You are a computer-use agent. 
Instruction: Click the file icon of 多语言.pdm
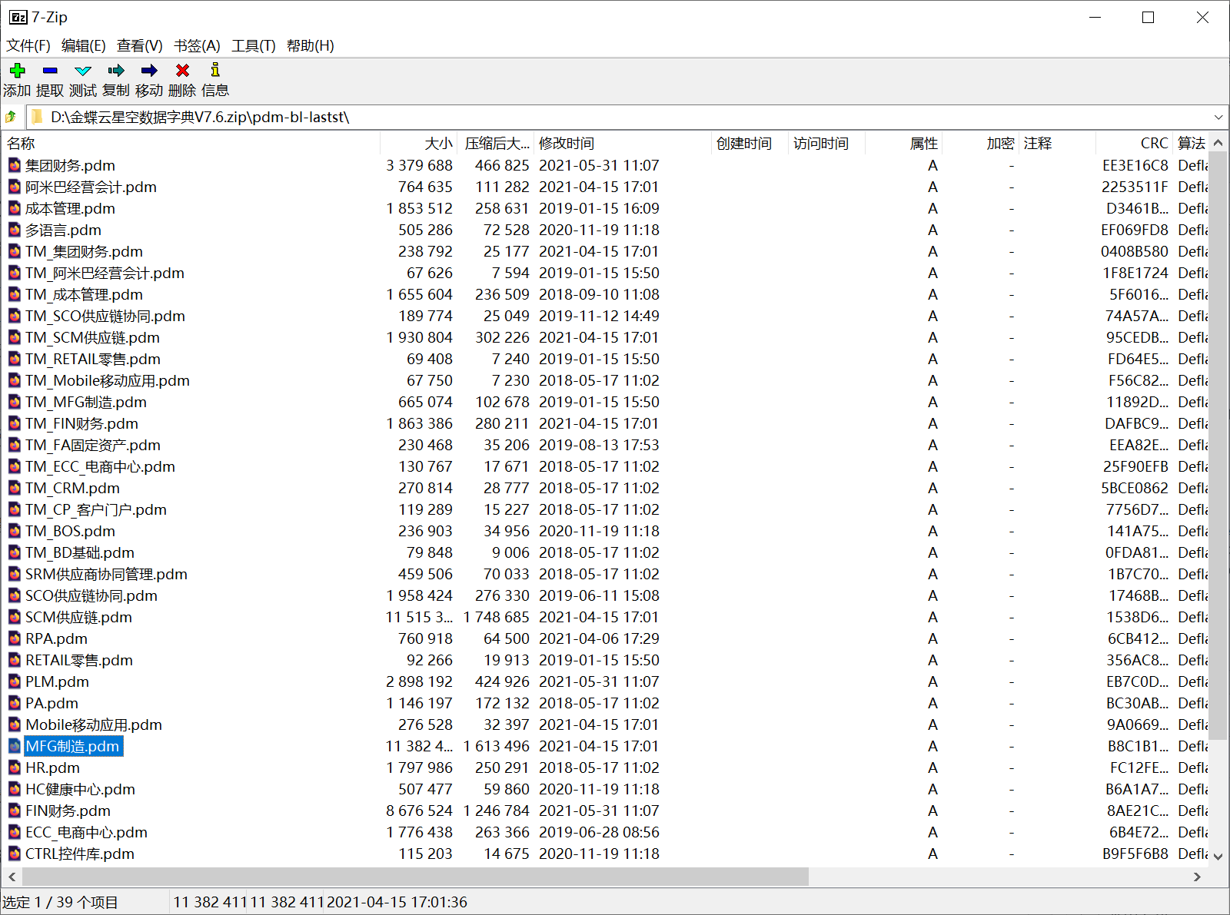tap(15, 230)
